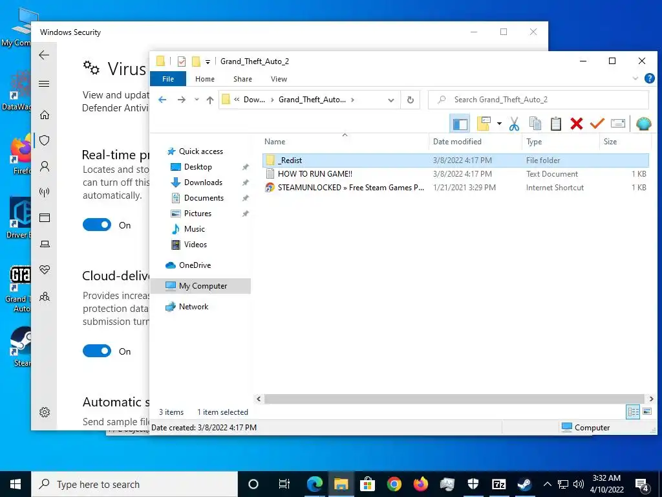Refresh the Grand_Theft_Auto_2 folder

point(410,100)
